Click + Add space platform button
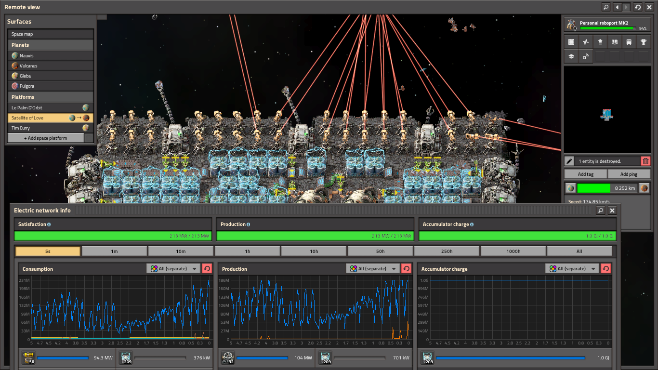Screen dimensions: 658x370 (x=46, y=138)
